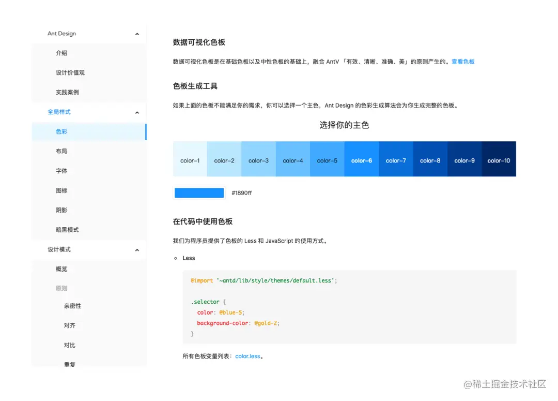Select 概览 under 设计模式
The image size is (558, 401).
[x=61, y=269]
